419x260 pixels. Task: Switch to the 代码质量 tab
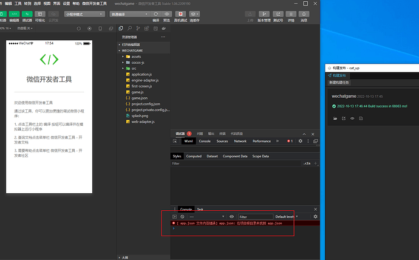click(236, 134)
